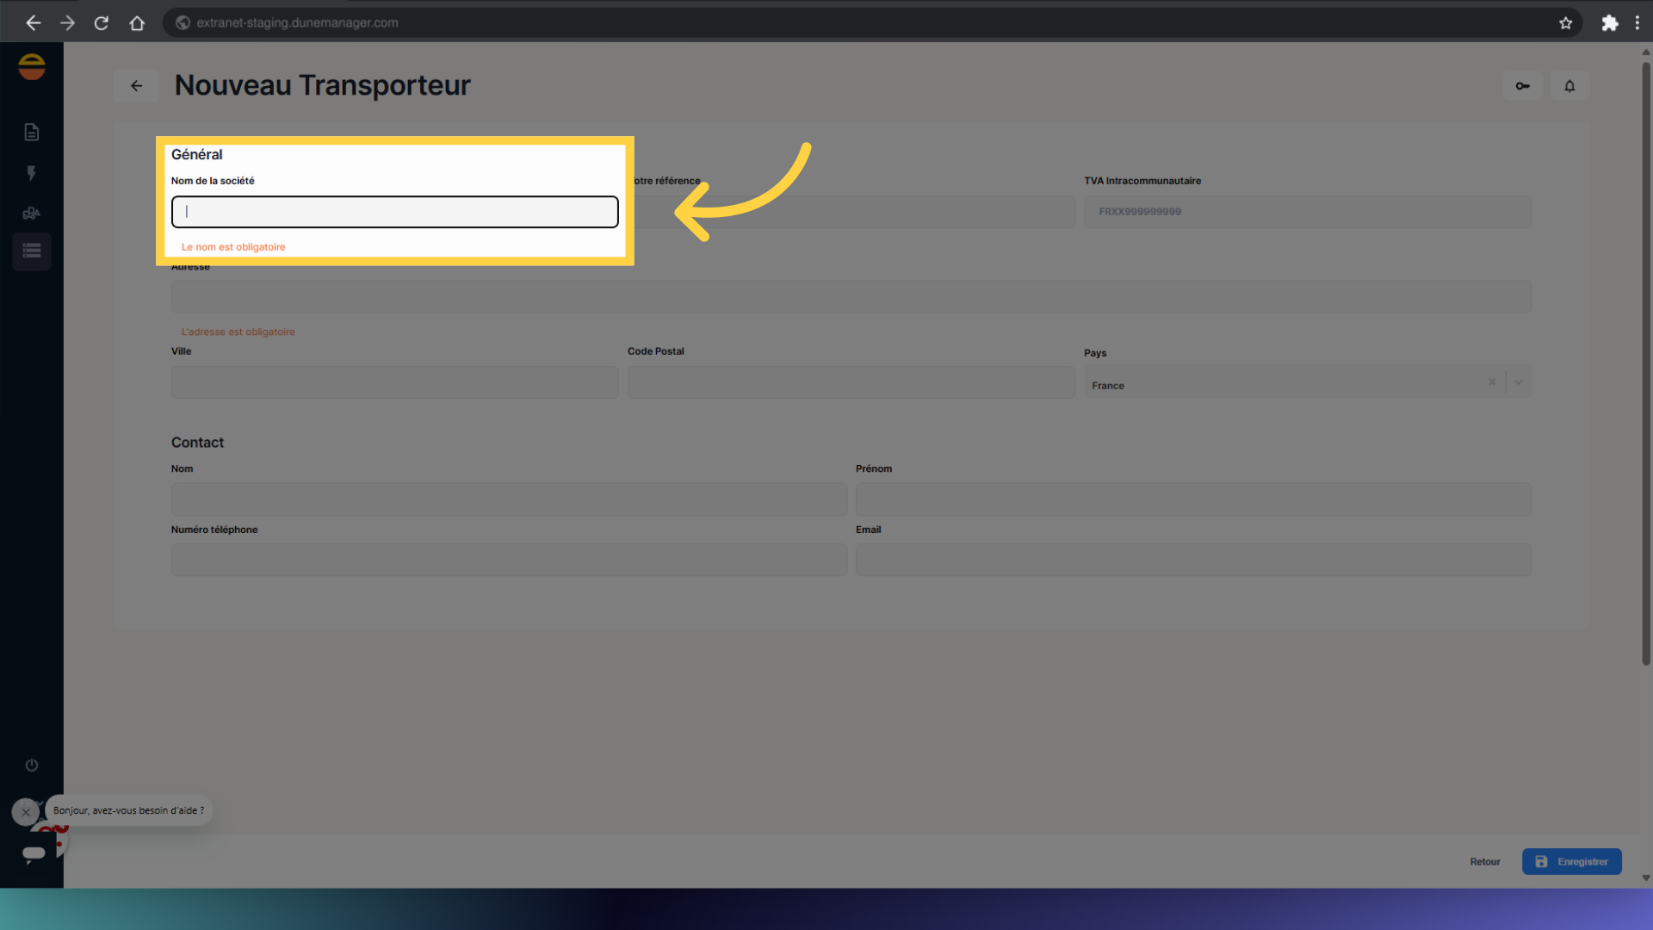Screen dimensions: 1653x930
Task: Open the notifications bell
Action: point(1569,86)
